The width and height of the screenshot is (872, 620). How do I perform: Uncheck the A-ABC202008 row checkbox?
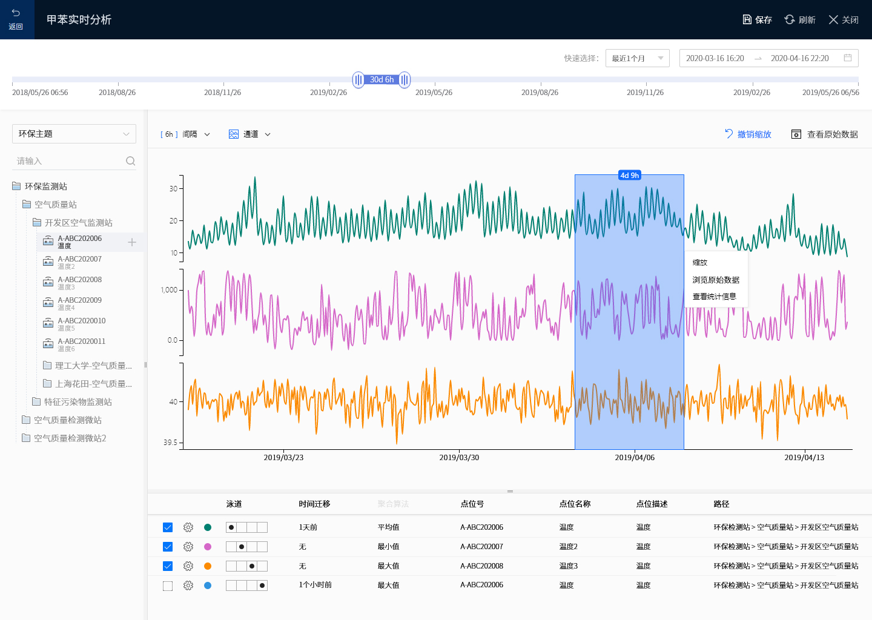(168, 566)
